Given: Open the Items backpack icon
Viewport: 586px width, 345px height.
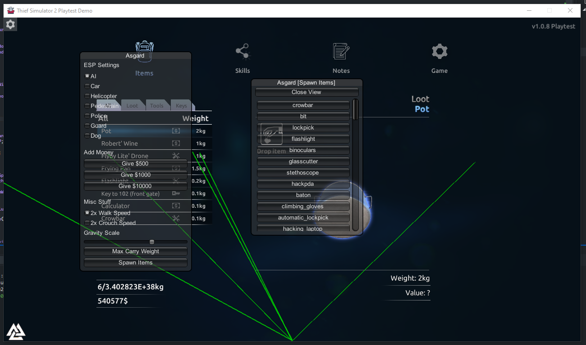Looking at the screenshot, I should [144, 51].
